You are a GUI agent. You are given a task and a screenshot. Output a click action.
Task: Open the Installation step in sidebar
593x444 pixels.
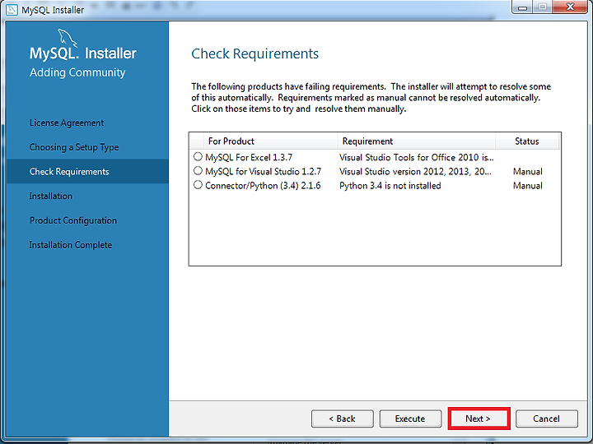[x=51, y=196]
